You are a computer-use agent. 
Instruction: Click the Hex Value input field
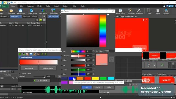tap(109, 51)
